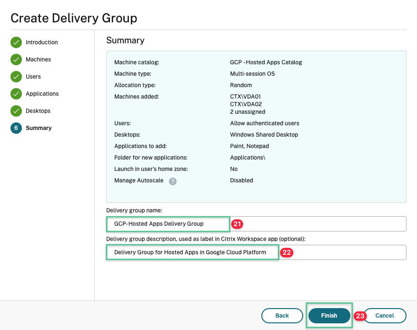
Task: Click Finish to create the delivery group
Action: (329, 316)
